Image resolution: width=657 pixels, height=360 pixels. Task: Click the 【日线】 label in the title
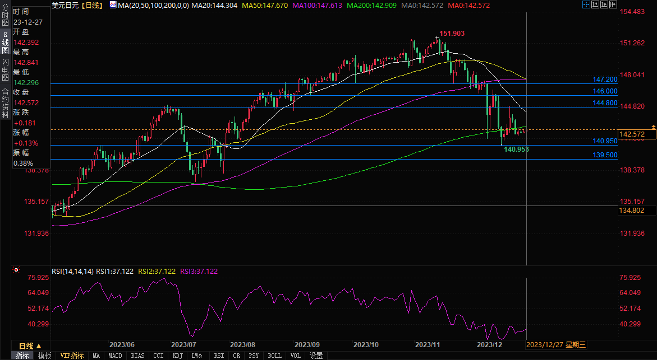pos(91,6)
